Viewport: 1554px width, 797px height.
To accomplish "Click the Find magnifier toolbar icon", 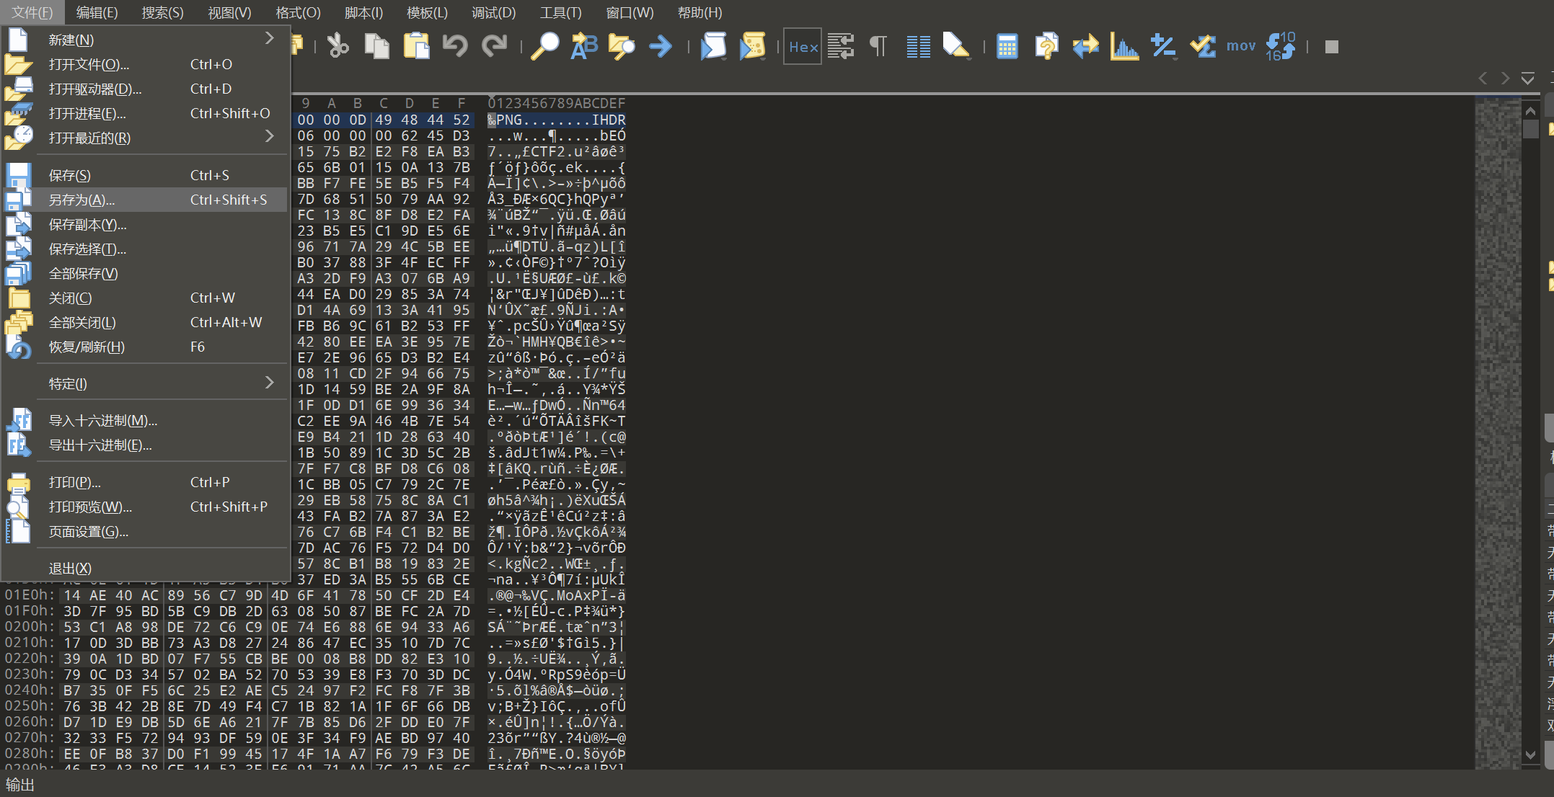I will [x=544, y=46].
